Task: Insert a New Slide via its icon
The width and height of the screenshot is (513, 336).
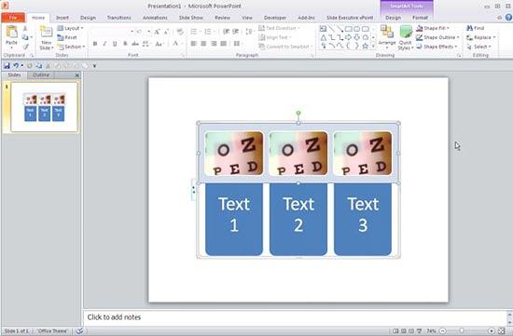Action: coord(46,33)
